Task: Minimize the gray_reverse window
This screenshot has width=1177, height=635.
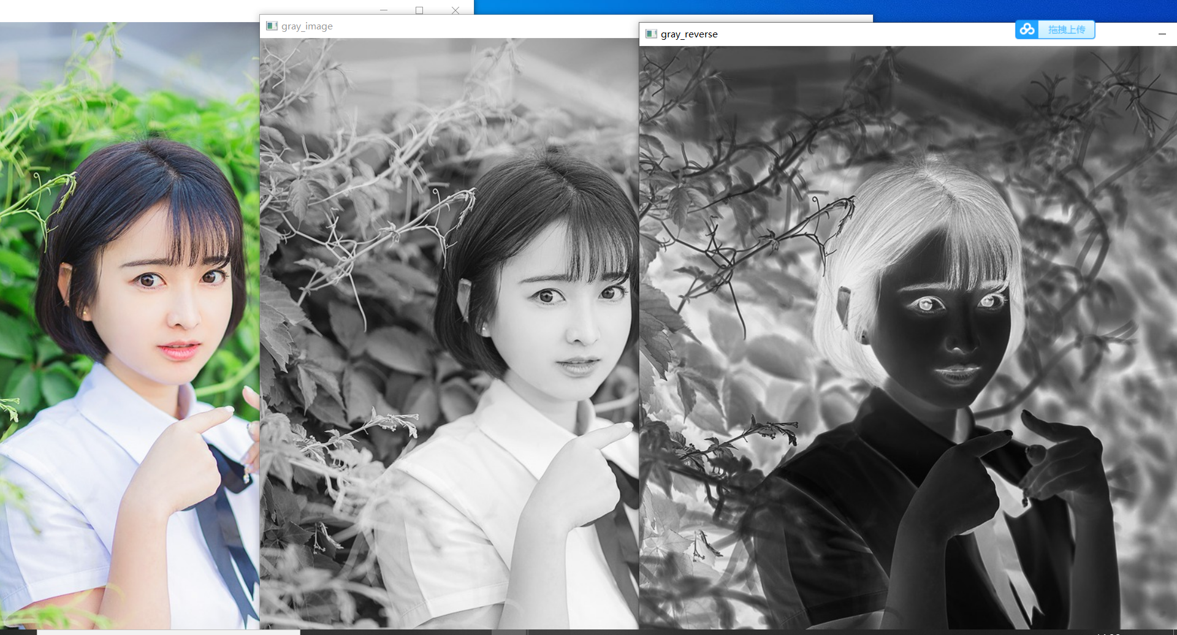Action: 1162,34
